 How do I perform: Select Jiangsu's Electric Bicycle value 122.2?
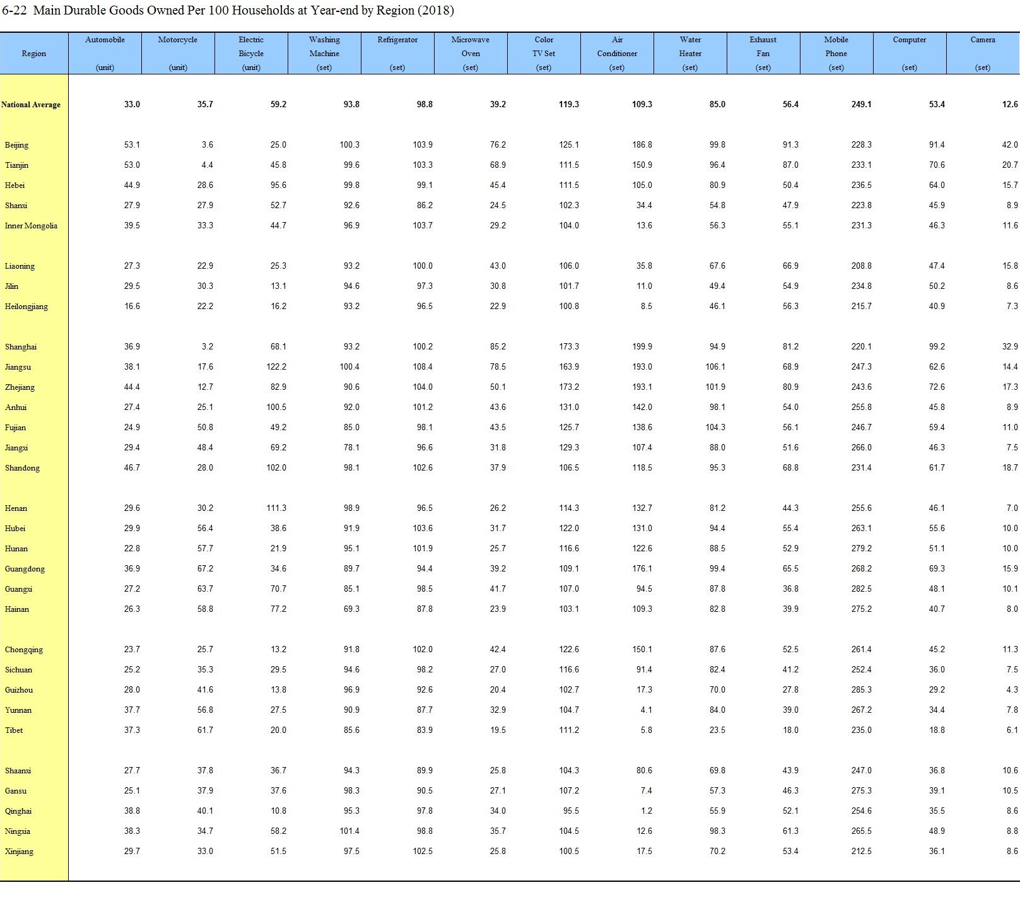276,367
